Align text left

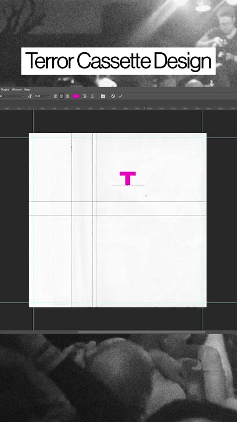tap(56, 96)
